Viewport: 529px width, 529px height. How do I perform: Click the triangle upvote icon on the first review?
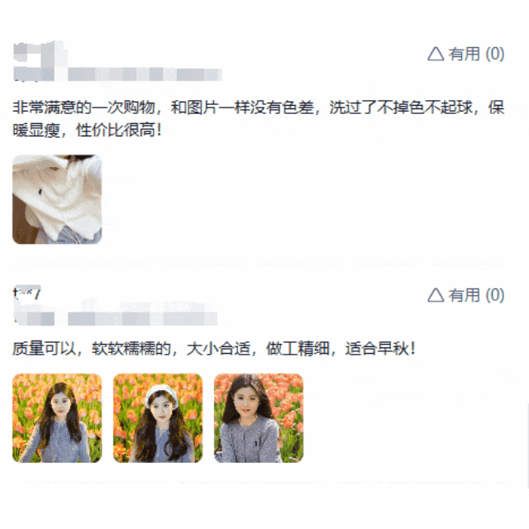click(436, 54)
